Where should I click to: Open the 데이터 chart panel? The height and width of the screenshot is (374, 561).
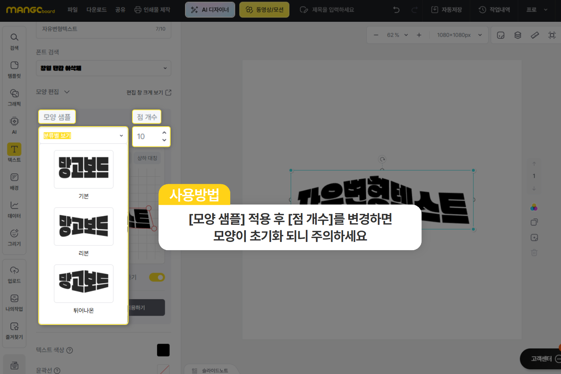[x=14, y=209]
